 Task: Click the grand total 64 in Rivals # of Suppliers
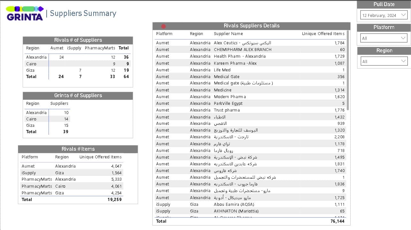point(126,76)
